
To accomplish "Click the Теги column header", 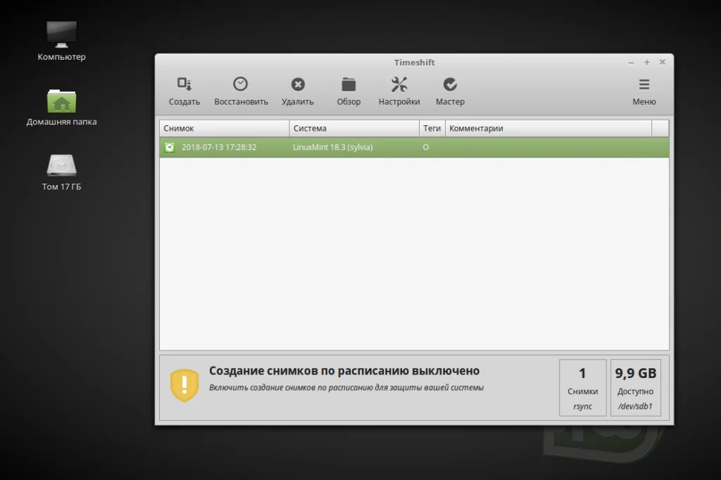I will [432, 128].
